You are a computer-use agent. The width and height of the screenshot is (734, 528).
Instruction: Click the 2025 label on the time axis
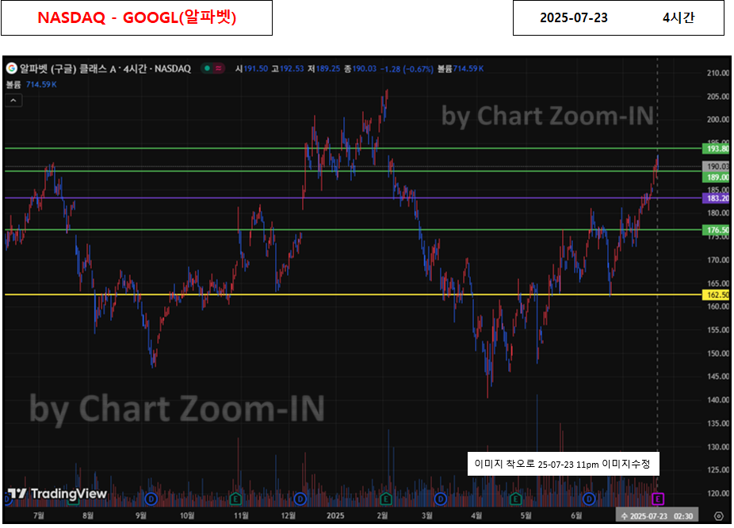pyautogui.click(x=335, y=515)
